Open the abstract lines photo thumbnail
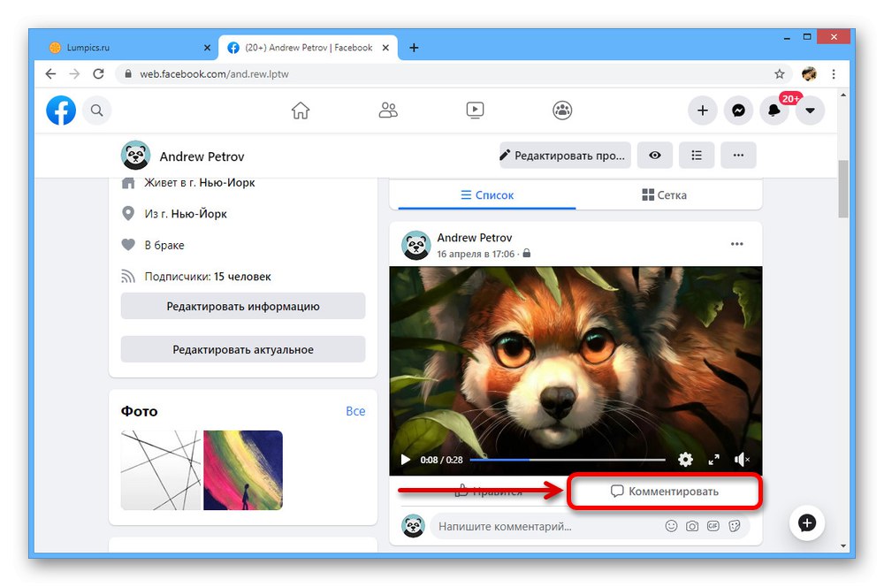Viewport: 884px width, 587px height. (161, 470)
